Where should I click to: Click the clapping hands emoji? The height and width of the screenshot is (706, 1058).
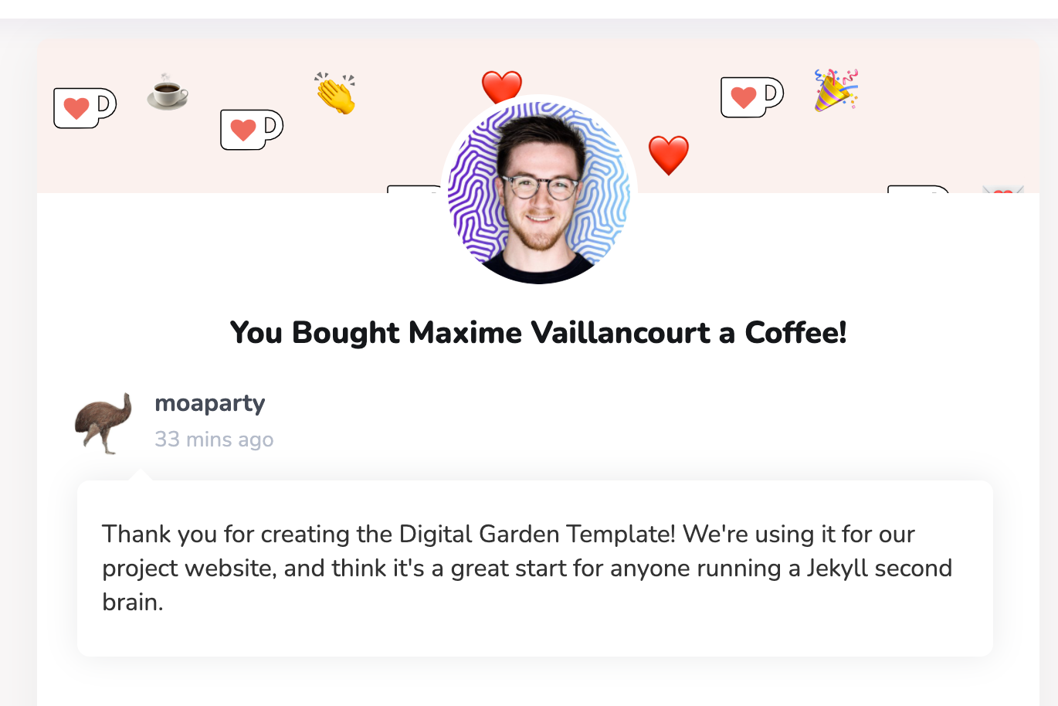[335, 93]
